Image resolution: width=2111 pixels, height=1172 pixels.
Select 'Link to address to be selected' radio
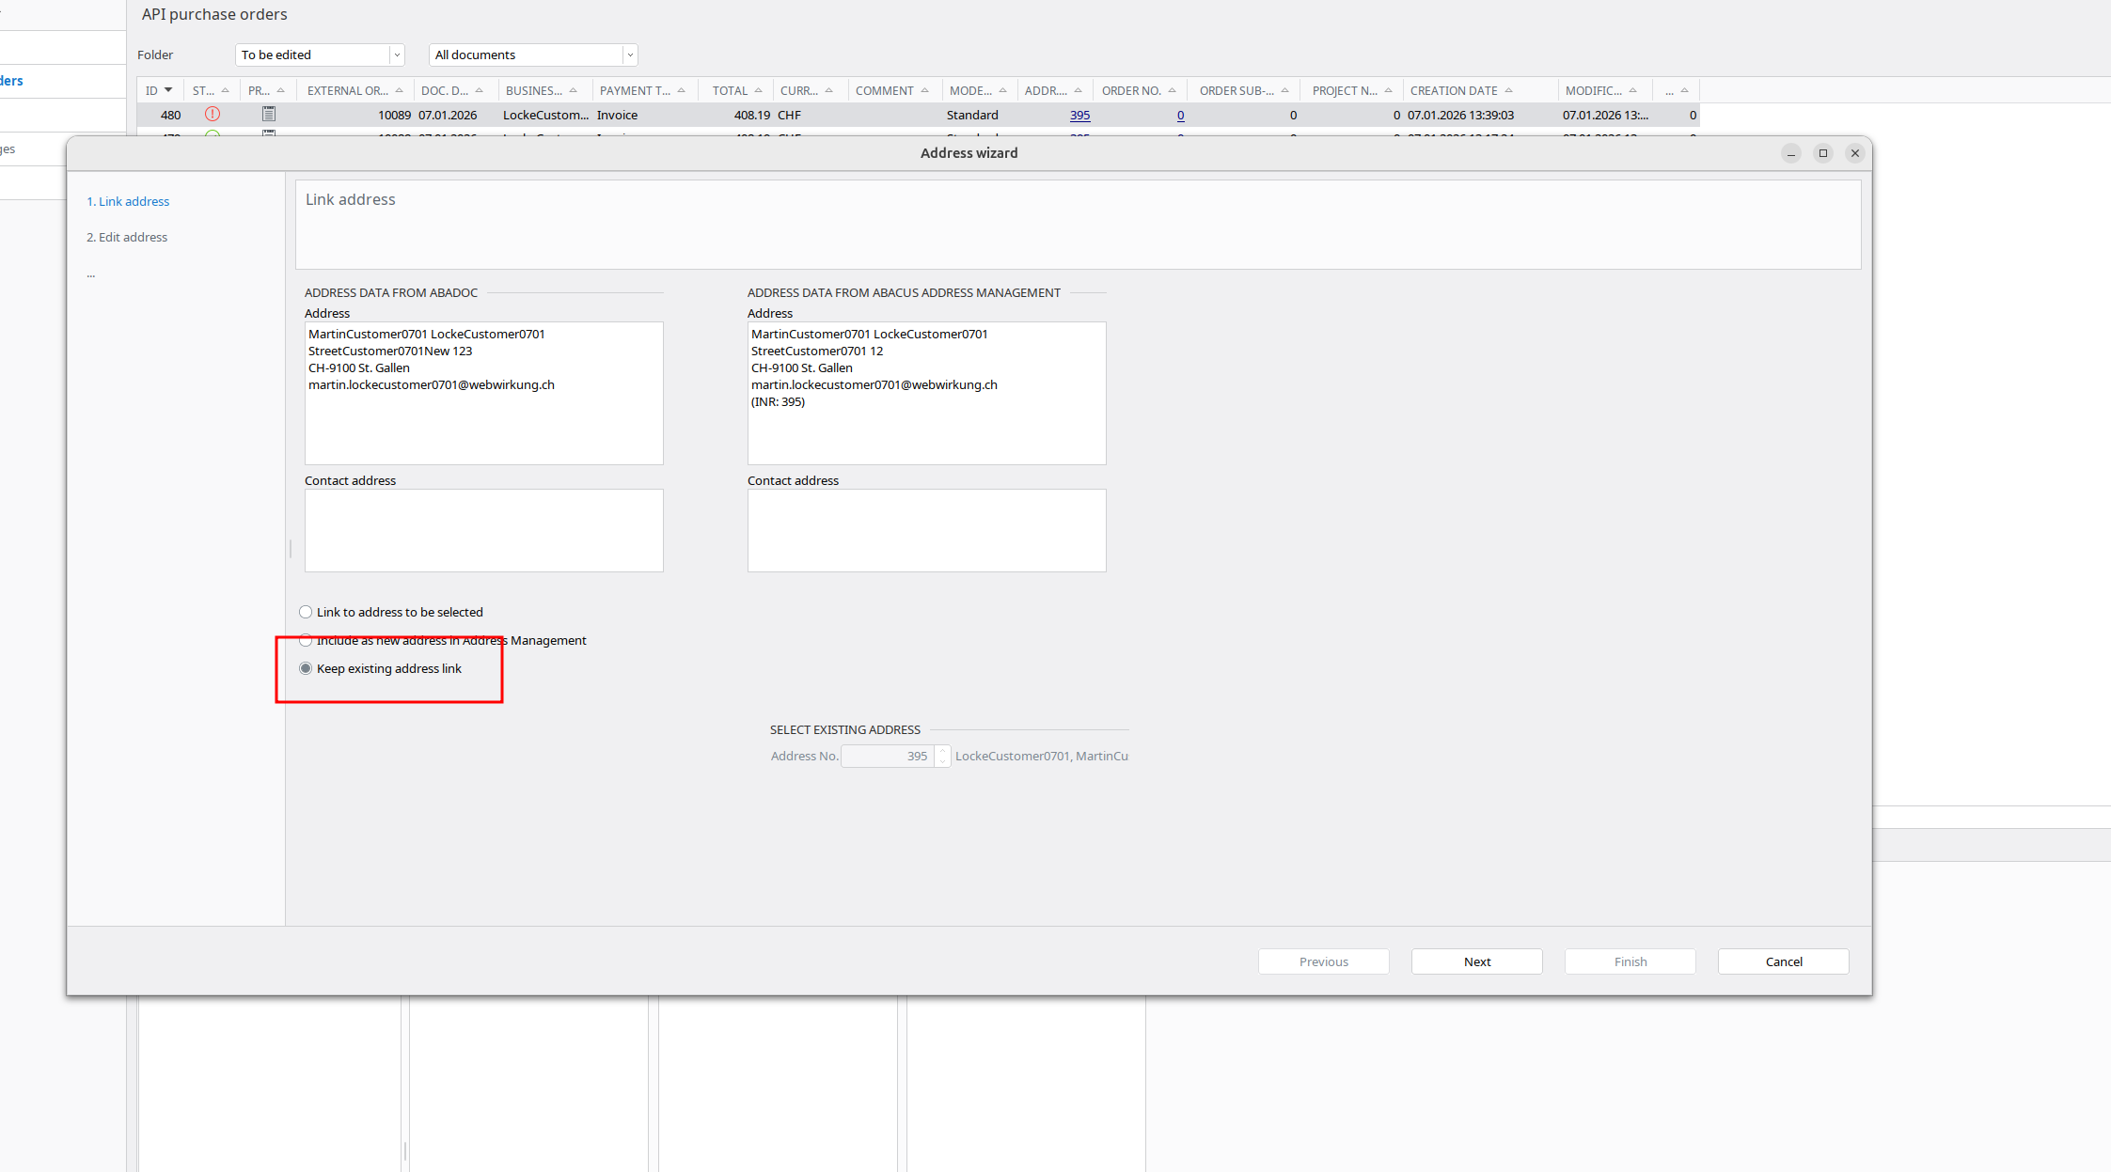tap(306, 612)
